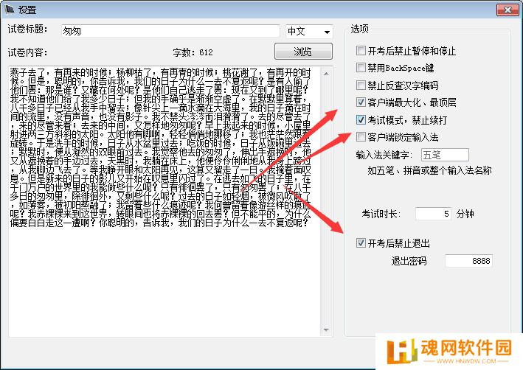Uncheck 开考后禁止退出 checkbox
This screenshot has height=370, width=523.
pos(361,242)
